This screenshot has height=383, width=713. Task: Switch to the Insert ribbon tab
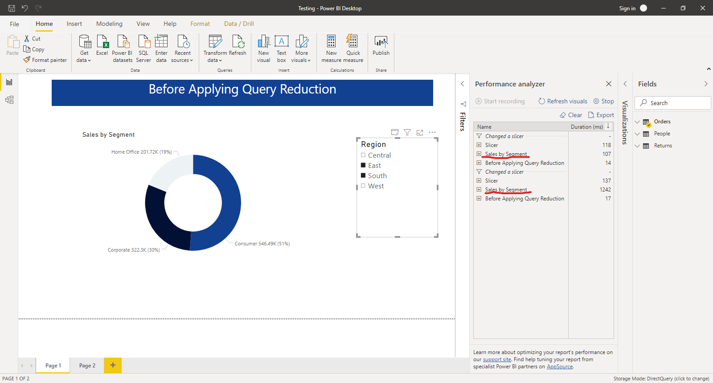point(74,24)
